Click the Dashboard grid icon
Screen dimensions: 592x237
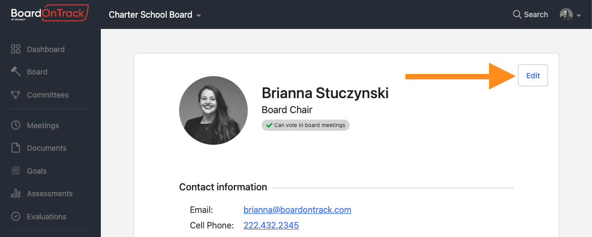pos(16,49)
